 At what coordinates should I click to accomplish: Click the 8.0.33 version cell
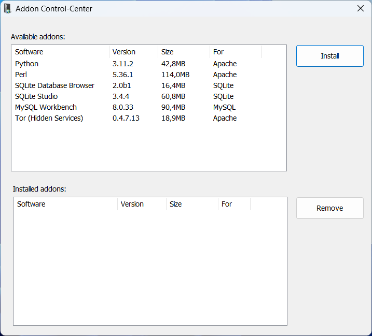point(123,107)
